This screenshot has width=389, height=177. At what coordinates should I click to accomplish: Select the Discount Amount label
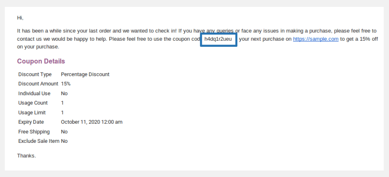point(38,84)
